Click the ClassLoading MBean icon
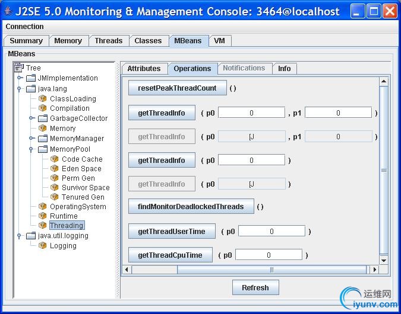 click(42, 98)
